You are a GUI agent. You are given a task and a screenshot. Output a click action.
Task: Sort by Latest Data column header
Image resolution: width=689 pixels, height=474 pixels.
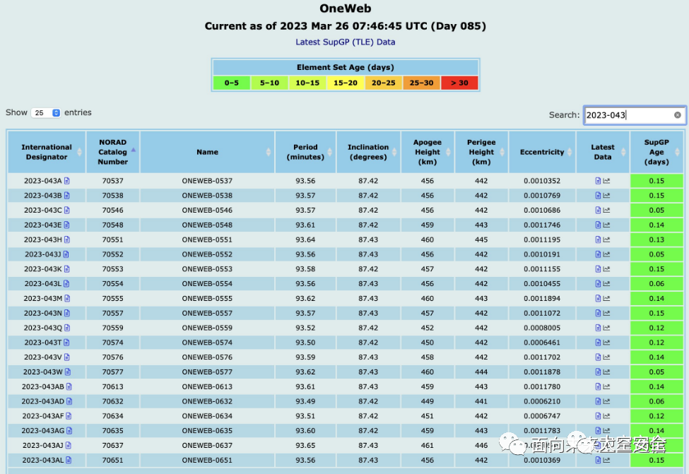(x=603, y=152)
